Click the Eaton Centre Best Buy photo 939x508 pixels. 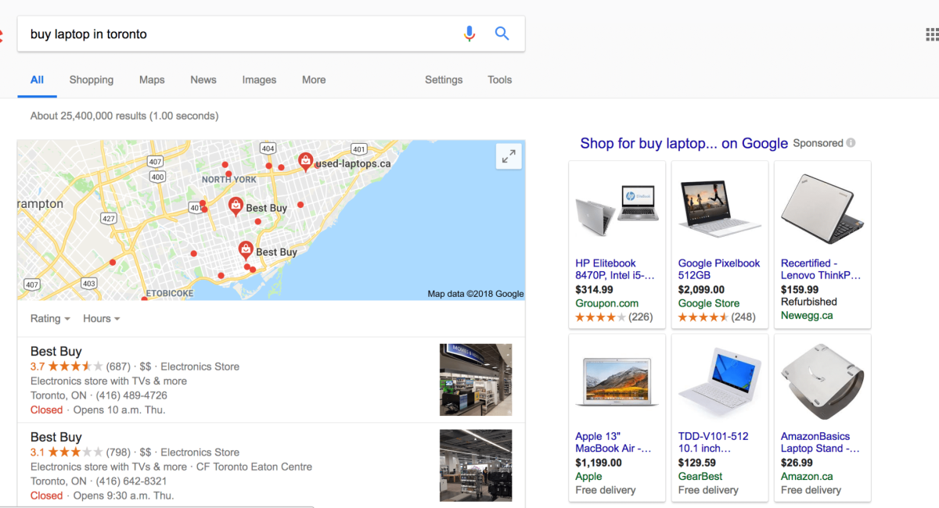[x=476, y=466]
